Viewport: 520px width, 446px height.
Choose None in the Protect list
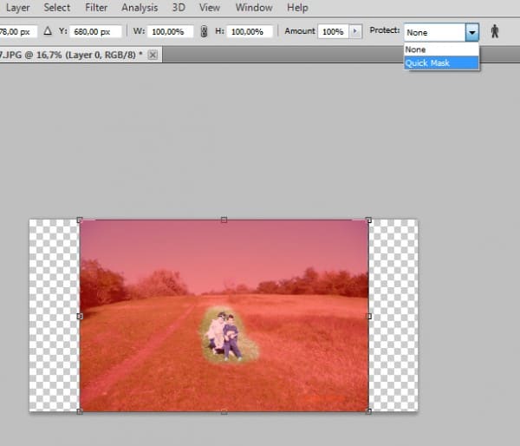441,50
